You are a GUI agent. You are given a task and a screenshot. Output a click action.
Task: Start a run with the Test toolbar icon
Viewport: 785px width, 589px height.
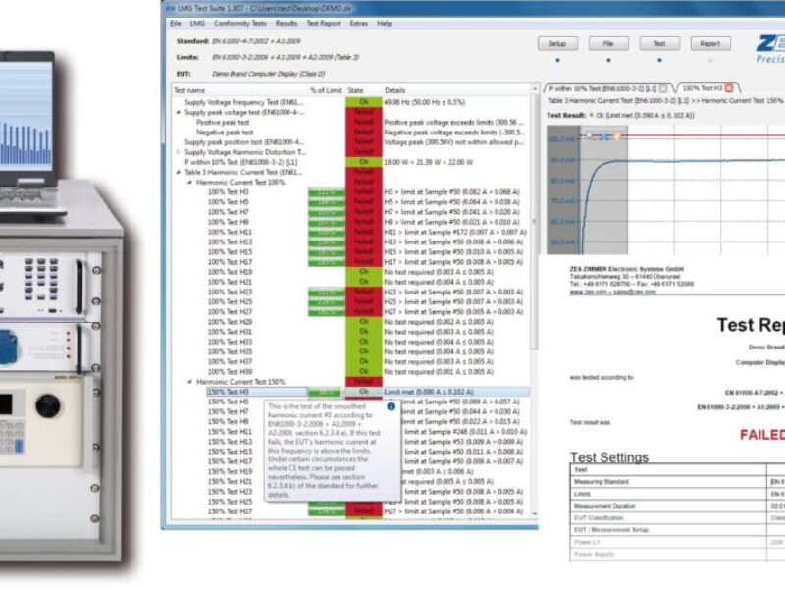point(659,43)
